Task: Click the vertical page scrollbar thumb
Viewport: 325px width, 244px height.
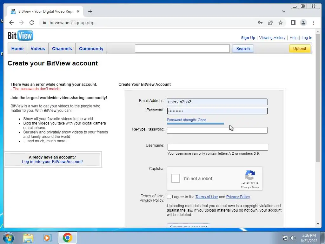Action: [318, 98]
